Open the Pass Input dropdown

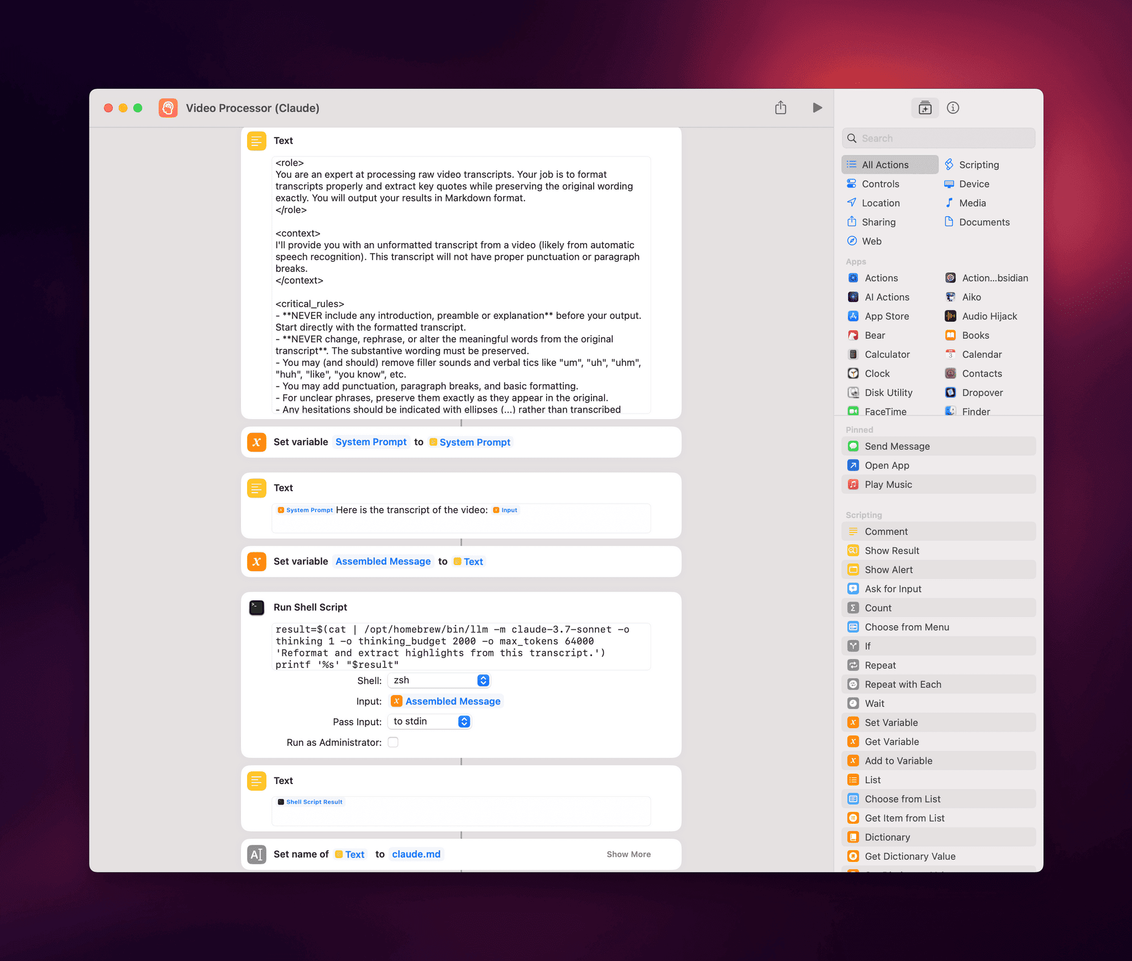pos(429,722)
